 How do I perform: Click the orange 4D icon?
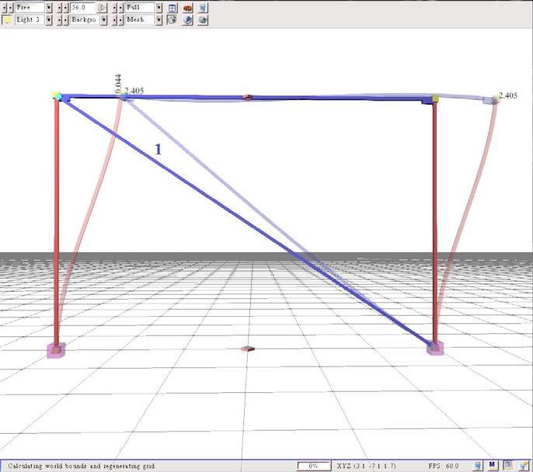coord(187,8)
